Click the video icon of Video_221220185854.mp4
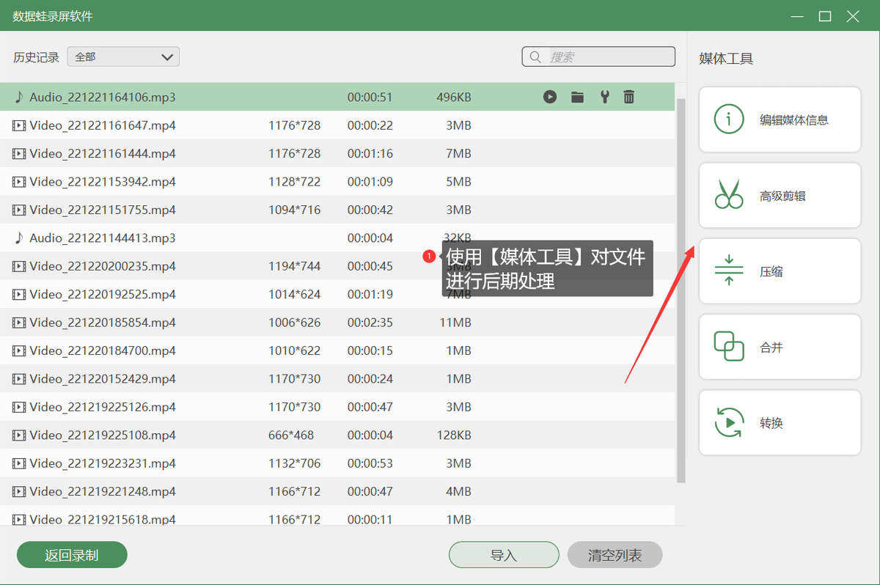Screen dimensions: 880x585 pyautogui.click(x=19, y=322)
